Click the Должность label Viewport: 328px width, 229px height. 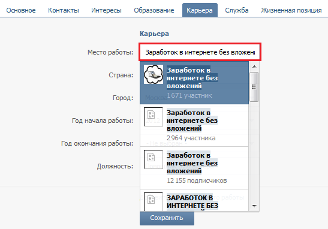click(x=115, y=166)
